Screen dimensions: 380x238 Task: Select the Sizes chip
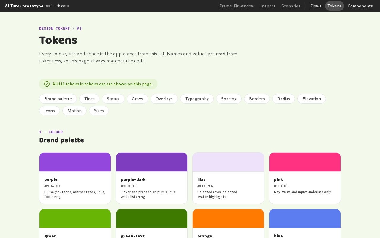click(x=99, y=111)
